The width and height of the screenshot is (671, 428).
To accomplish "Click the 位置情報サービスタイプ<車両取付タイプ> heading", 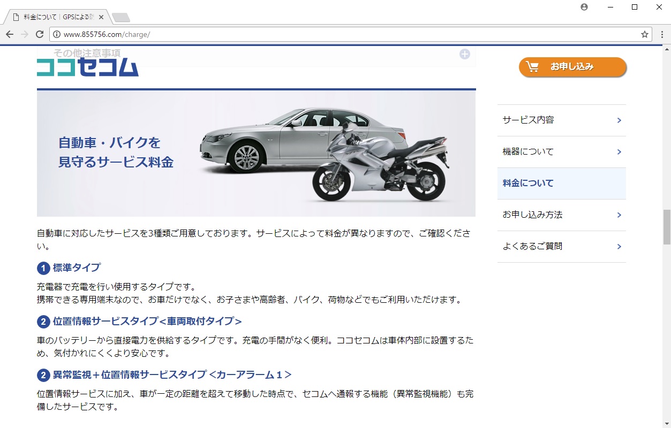I will pos(147,322).
